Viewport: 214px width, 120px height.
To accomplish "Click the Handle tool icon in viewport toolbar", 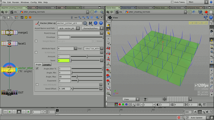I will pos(108,64).
